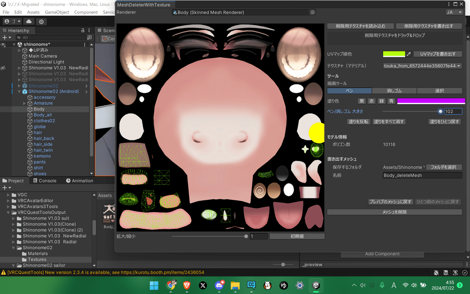
Task: Click 削除用テクスチャを書き出す button
Action: click(428, 26)
